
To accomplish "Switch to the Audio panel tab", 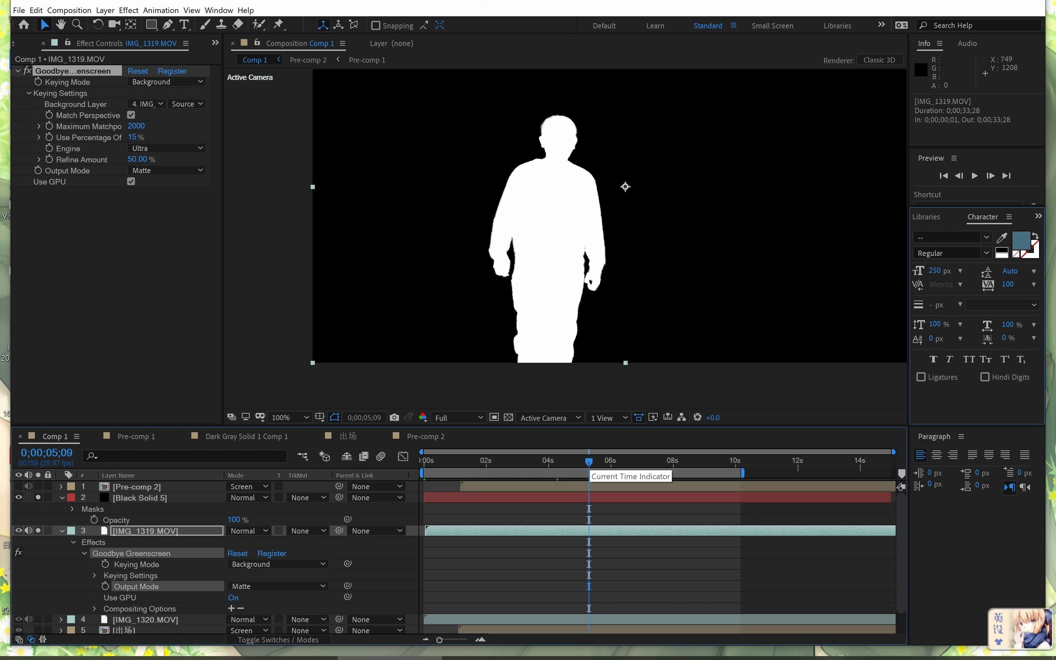I will (x=967, y=43).
